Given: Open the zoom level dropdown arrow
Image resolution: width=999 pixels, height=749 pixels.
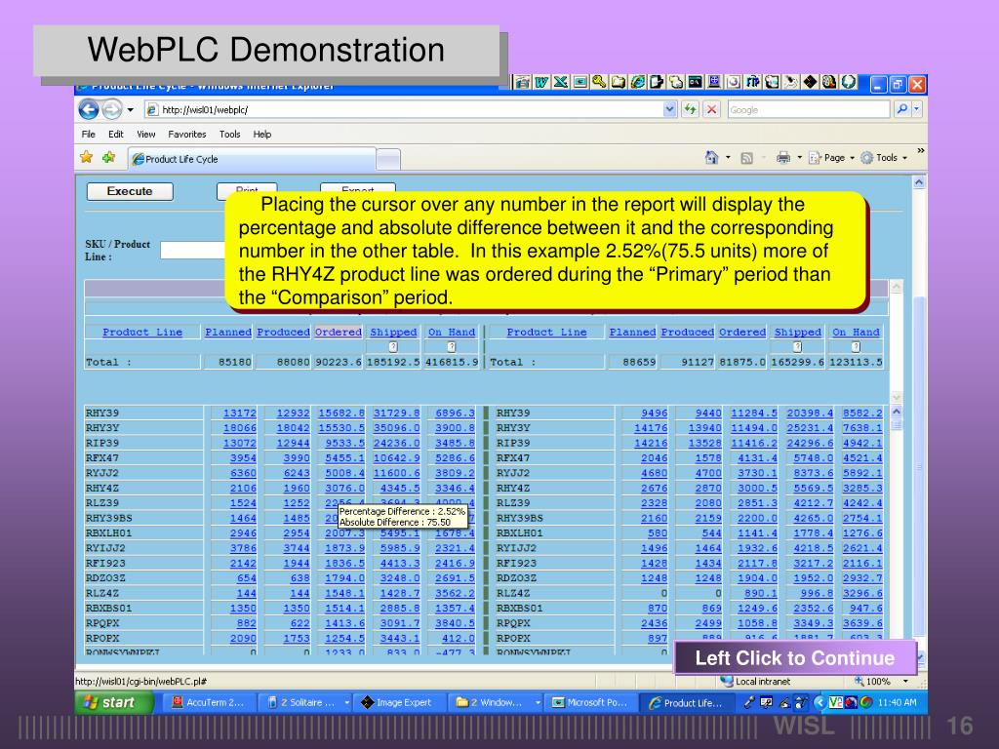Looking at the screenshot, I should 905,682.
